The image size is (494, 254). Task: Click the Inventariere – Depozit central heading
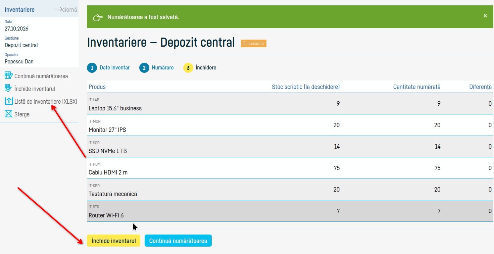pyautogui.click(x=161, y=43)
